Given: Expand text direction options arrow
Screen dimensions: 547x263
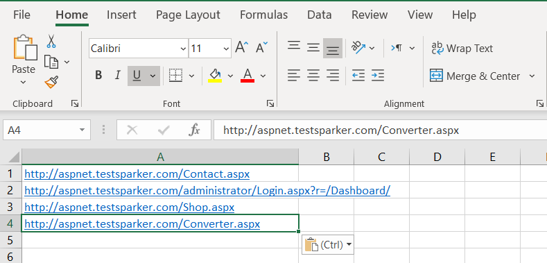Looking at the screenshot, I should click(x=412, y=48).
